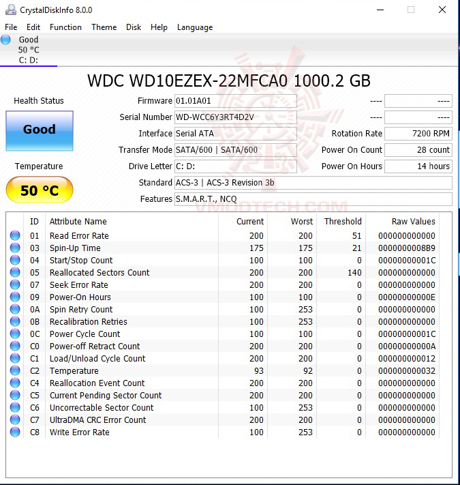The width and height of the screenshot is (460, 485).
Task: Click the Interface field Serial ATA
Action: pos(236,133)
